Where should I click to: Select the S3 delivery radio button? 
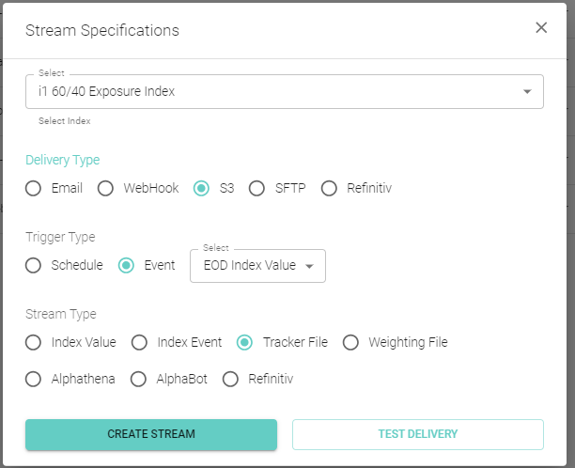point(201,188)
